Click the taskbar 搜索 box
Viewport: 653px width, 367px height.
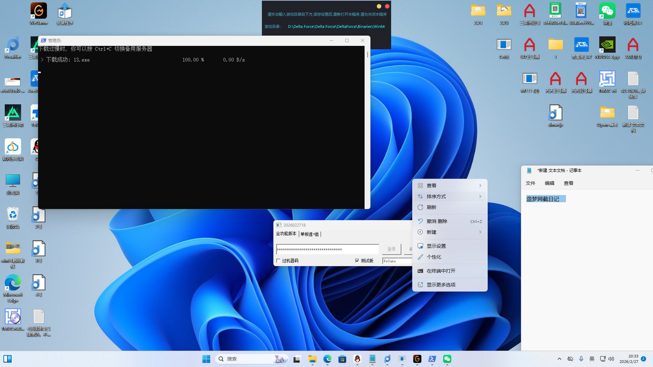point(252,359)
